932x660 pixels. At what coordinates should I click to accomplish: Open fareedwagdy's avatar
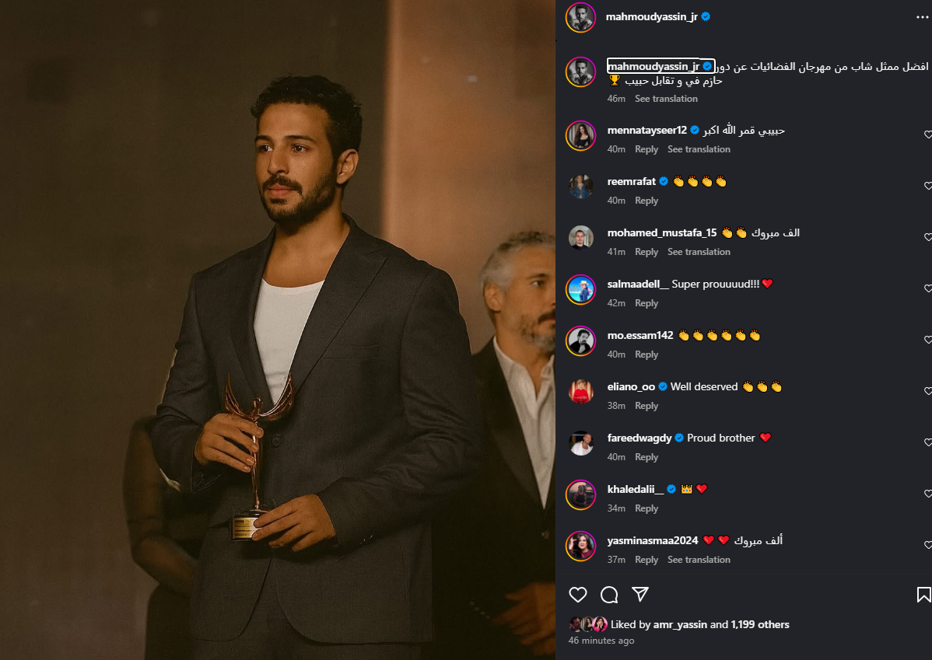point(580,443)
